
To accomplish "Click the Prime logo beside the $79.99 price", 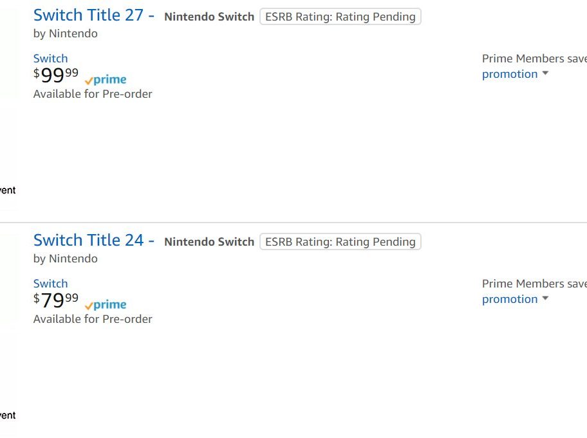I will (x=106, y=305).
